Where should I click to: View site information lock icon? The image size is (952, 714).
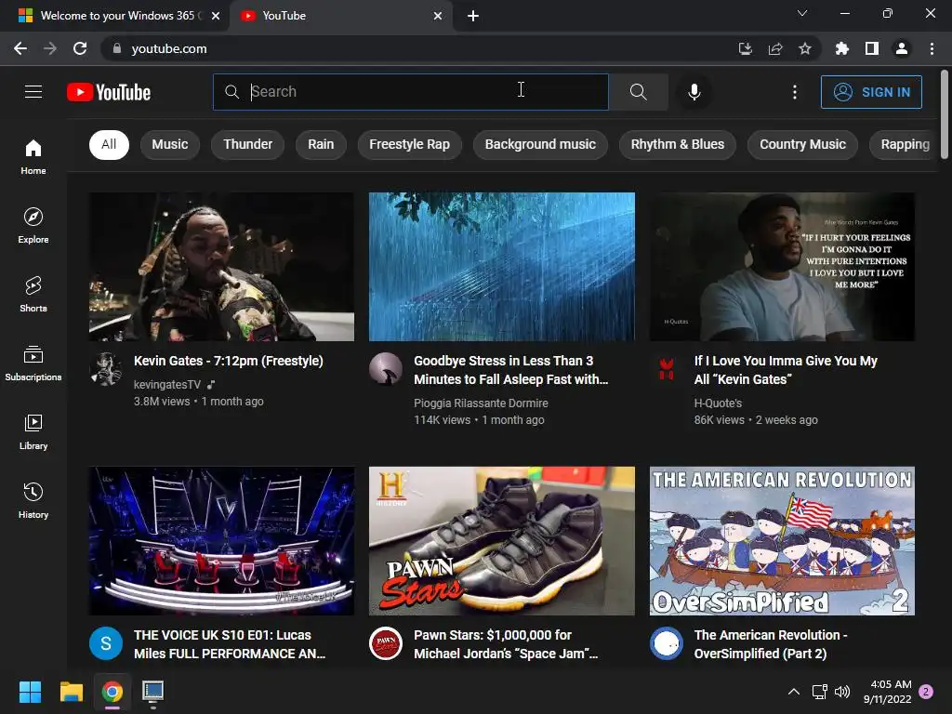[116, 48]
